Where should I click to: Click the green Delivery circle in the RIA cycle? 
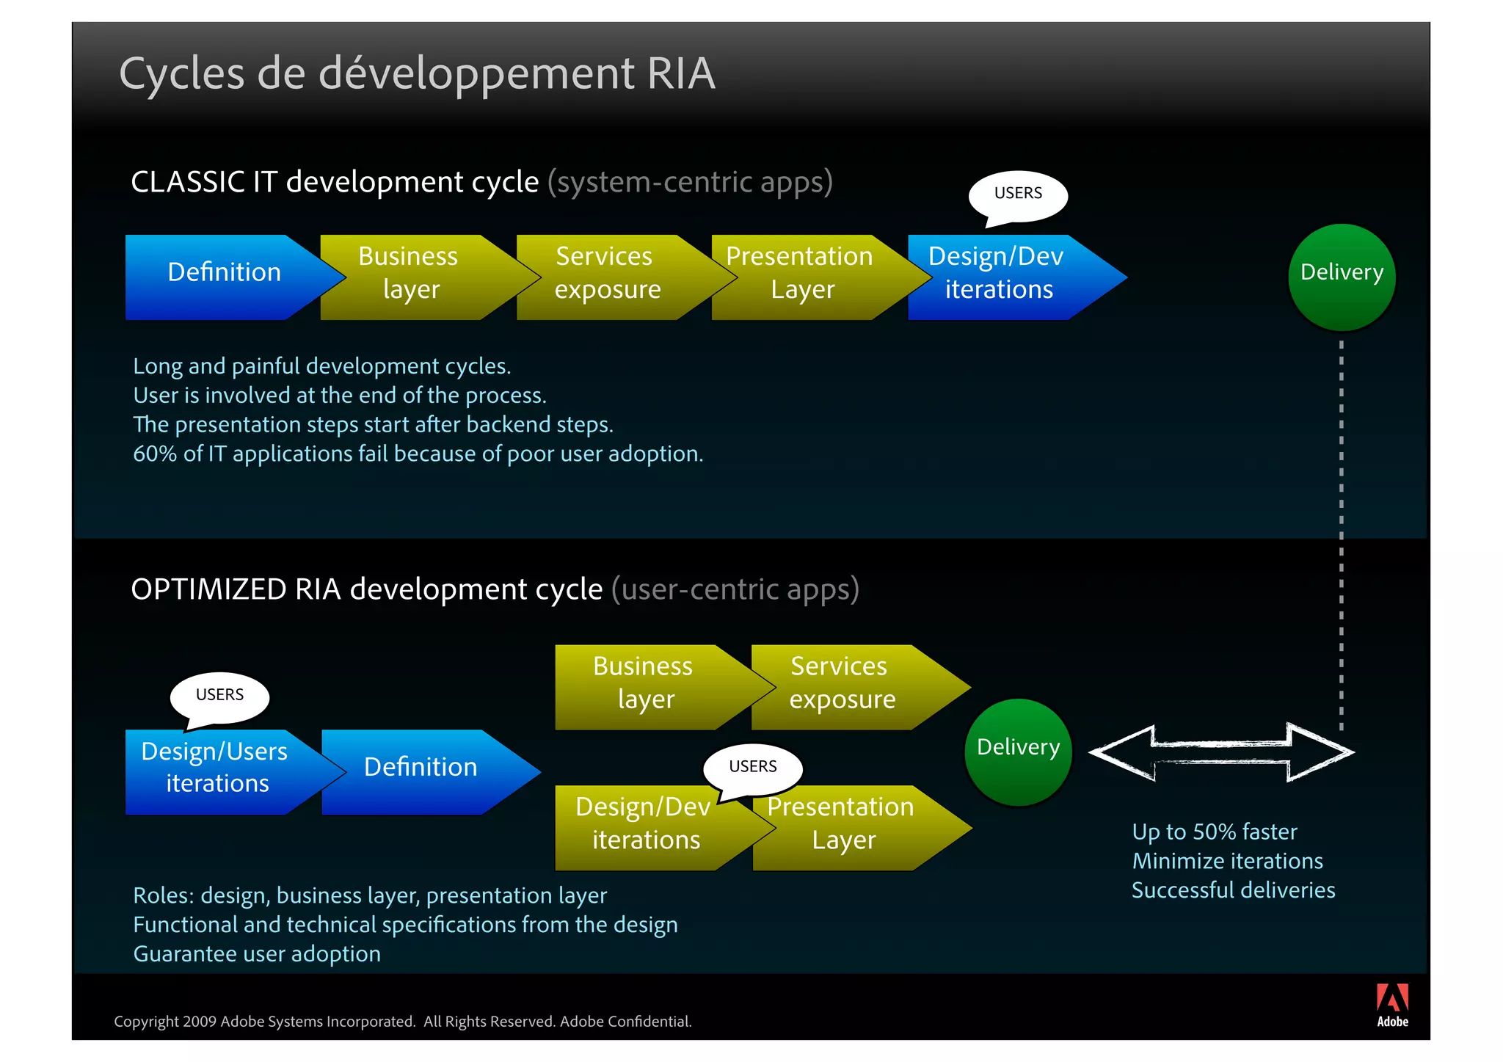[1018, 752]
